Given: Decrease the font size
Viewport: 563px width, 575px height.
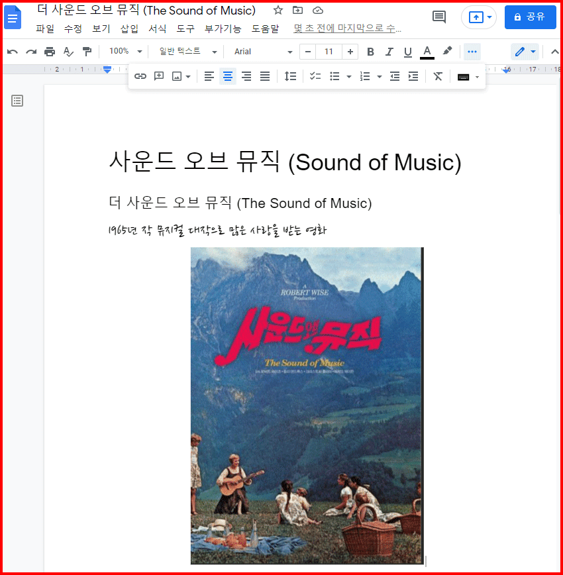Looking at the screenshot, I should click(x=308, y=52).
